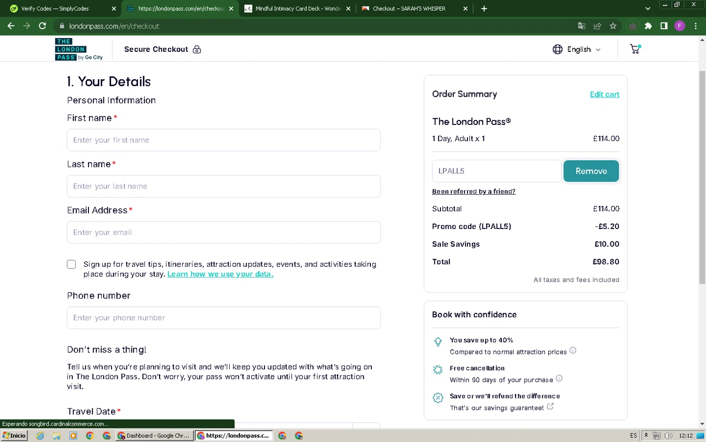
Task: Focus the Last name field
Action: 224,186
